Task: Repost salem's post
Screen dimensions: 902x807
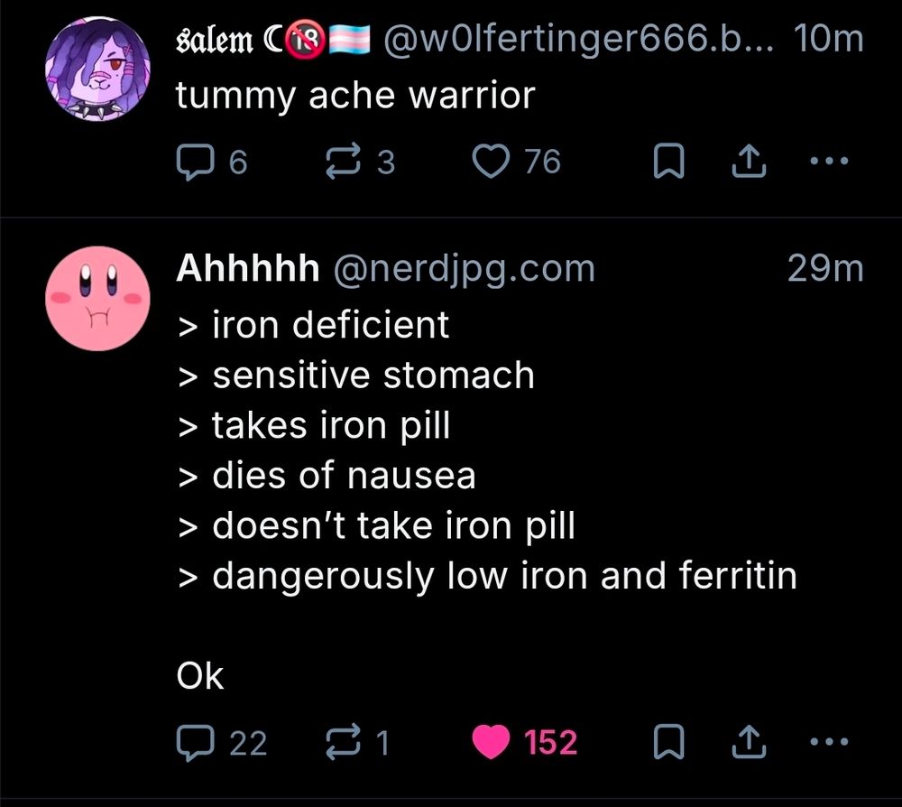Action: click(343, 161)
